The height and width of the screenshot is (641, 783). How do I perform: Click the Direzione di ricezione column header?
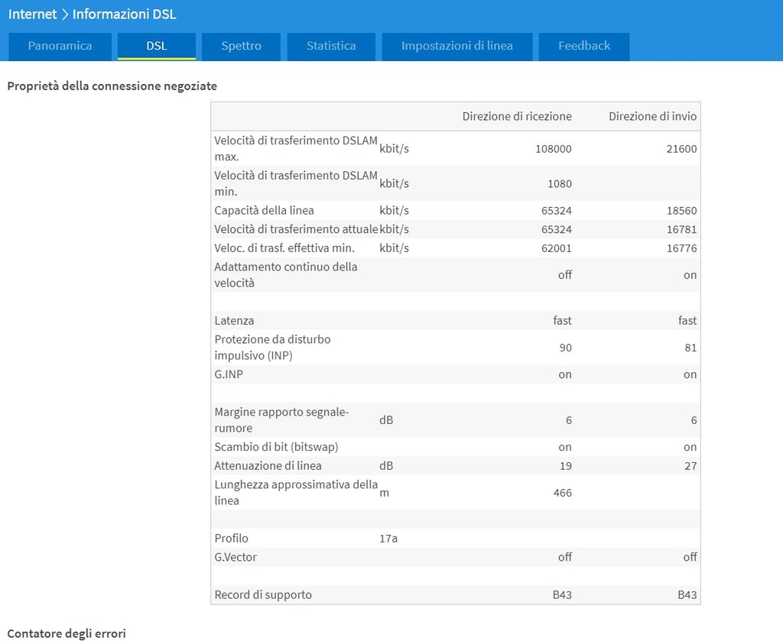point(516,116)
